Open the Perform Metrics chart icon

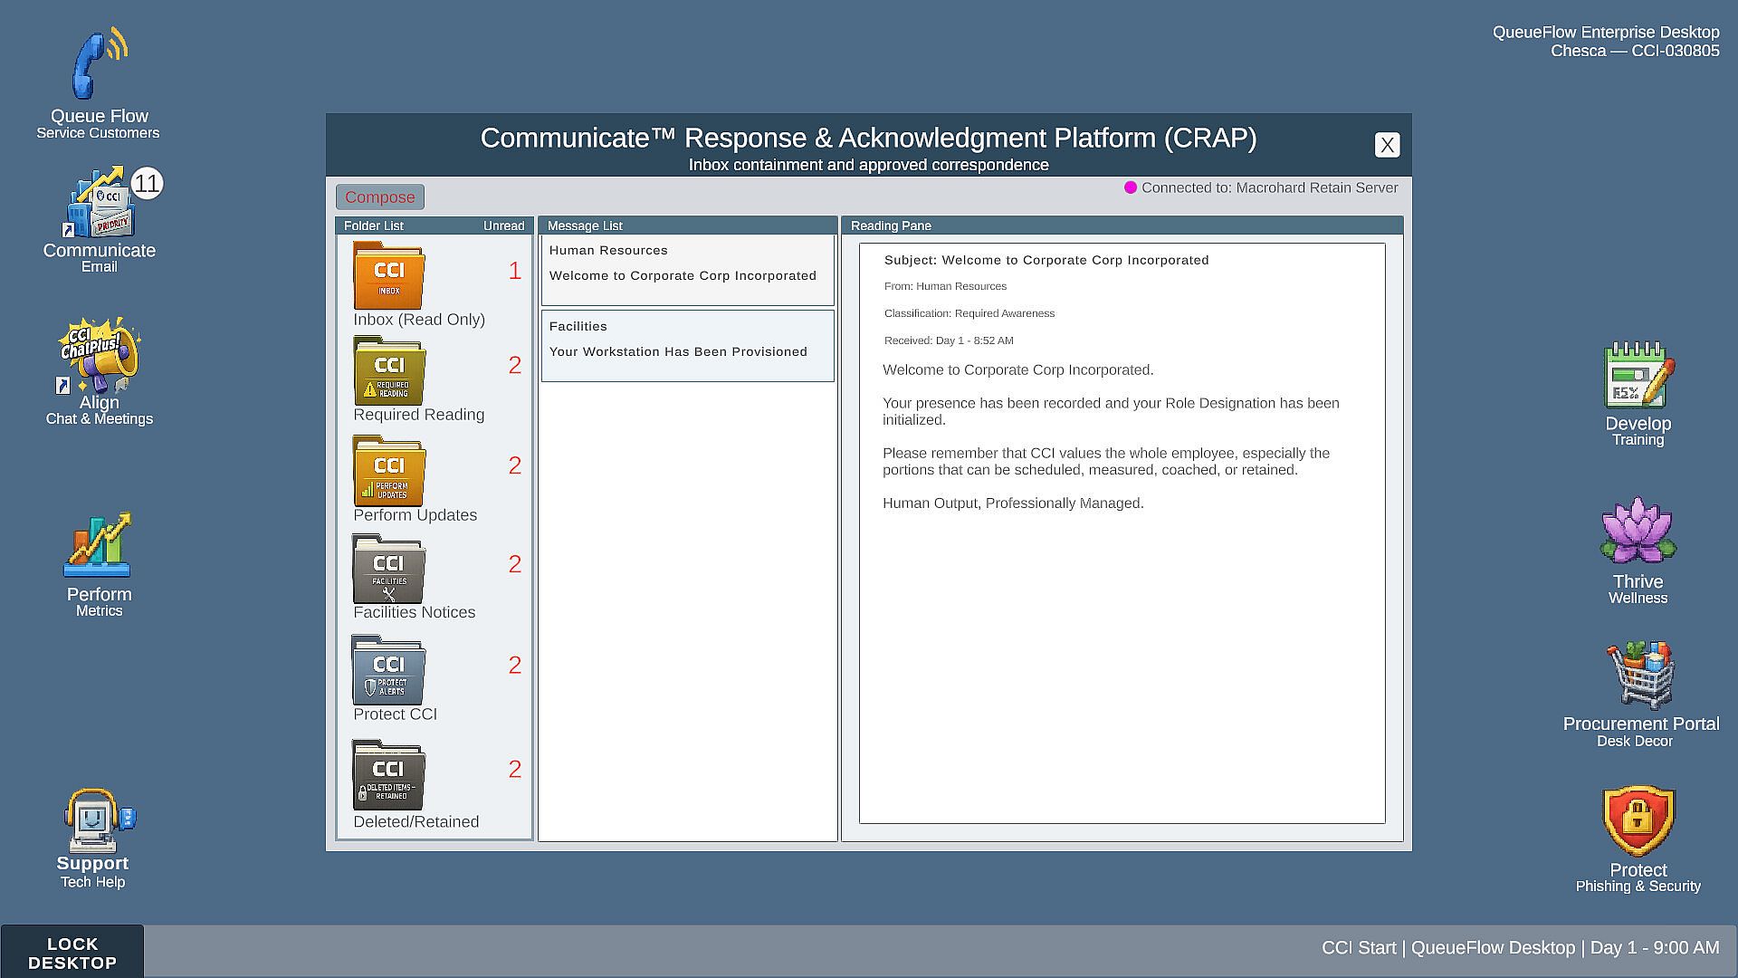(98, 546)
